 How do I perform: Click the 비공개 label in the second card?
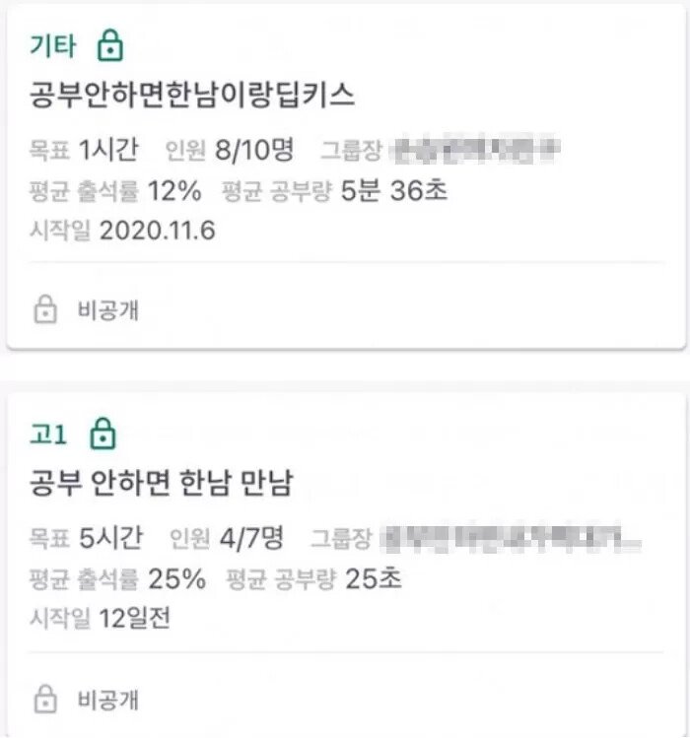pos(108,700)
